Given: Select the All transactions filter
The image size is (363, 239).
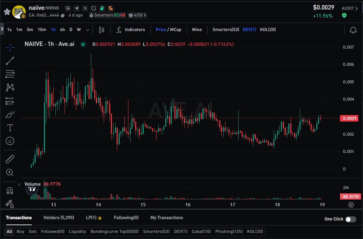Looking at the screenshot, I should coord(9,232).
